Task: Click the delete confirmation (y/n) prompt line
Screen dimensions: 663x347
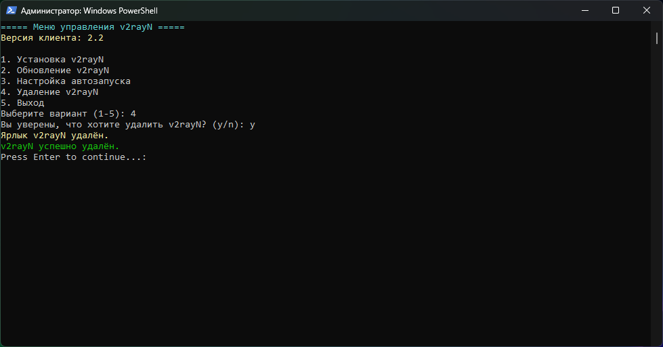Action: click(127, 125)
